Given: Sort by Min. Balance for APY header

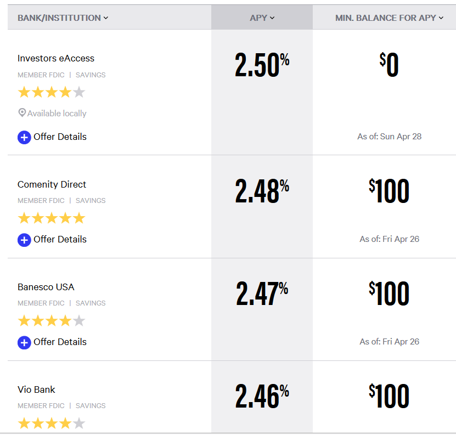Looking at the screenshot, I should 389,18.
